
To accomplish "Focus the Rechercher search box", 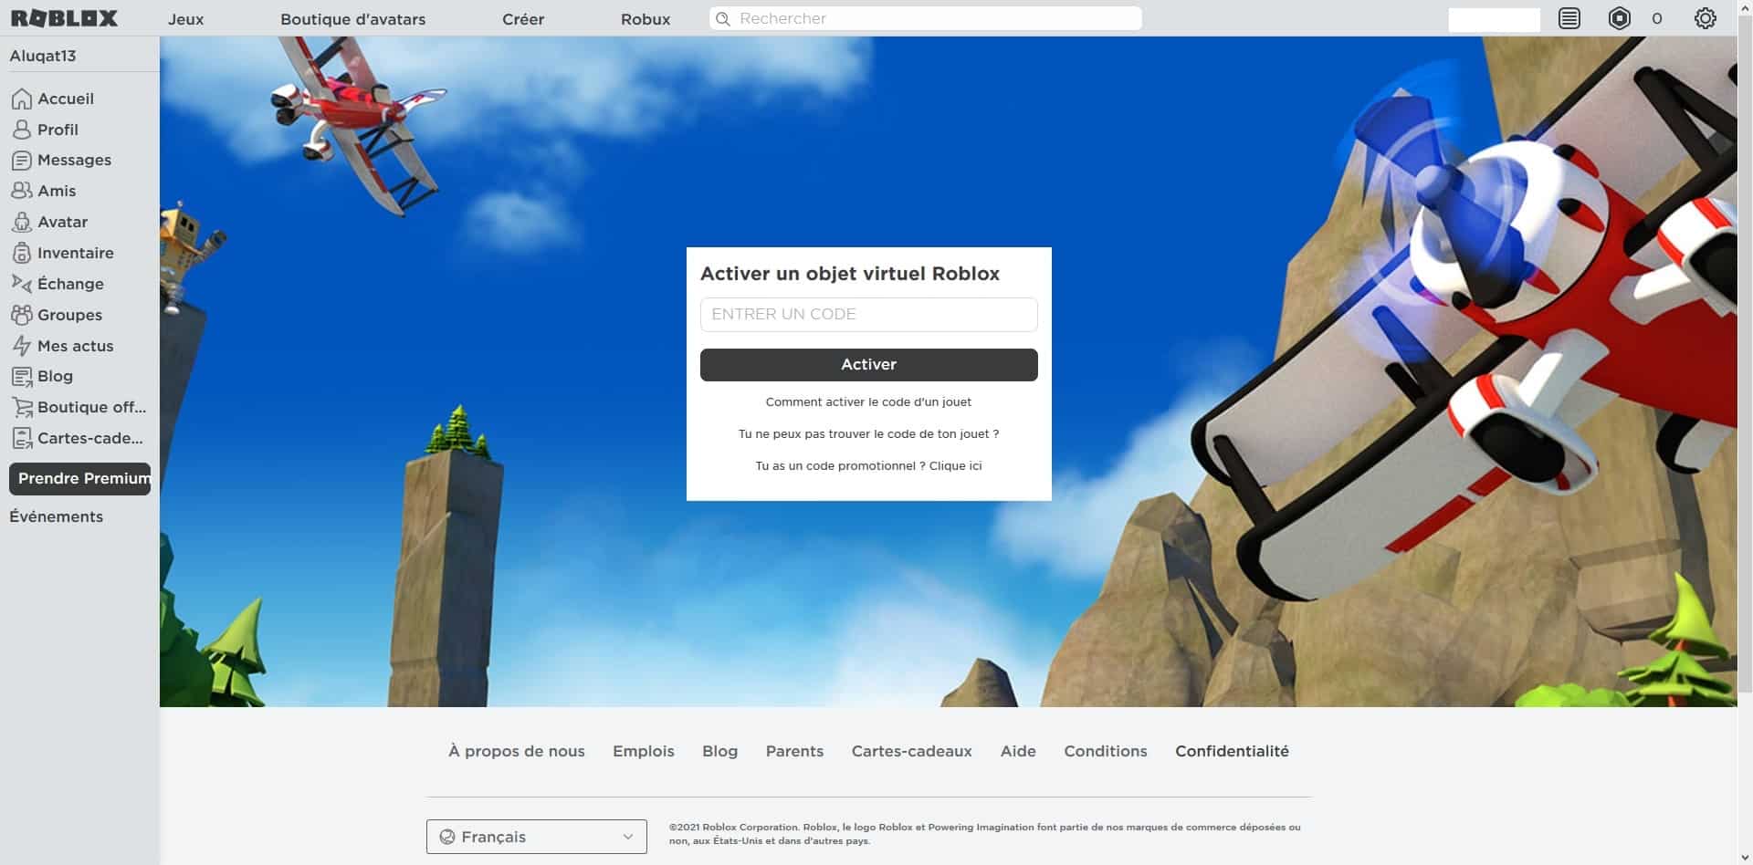I will [x=926, y=18].
